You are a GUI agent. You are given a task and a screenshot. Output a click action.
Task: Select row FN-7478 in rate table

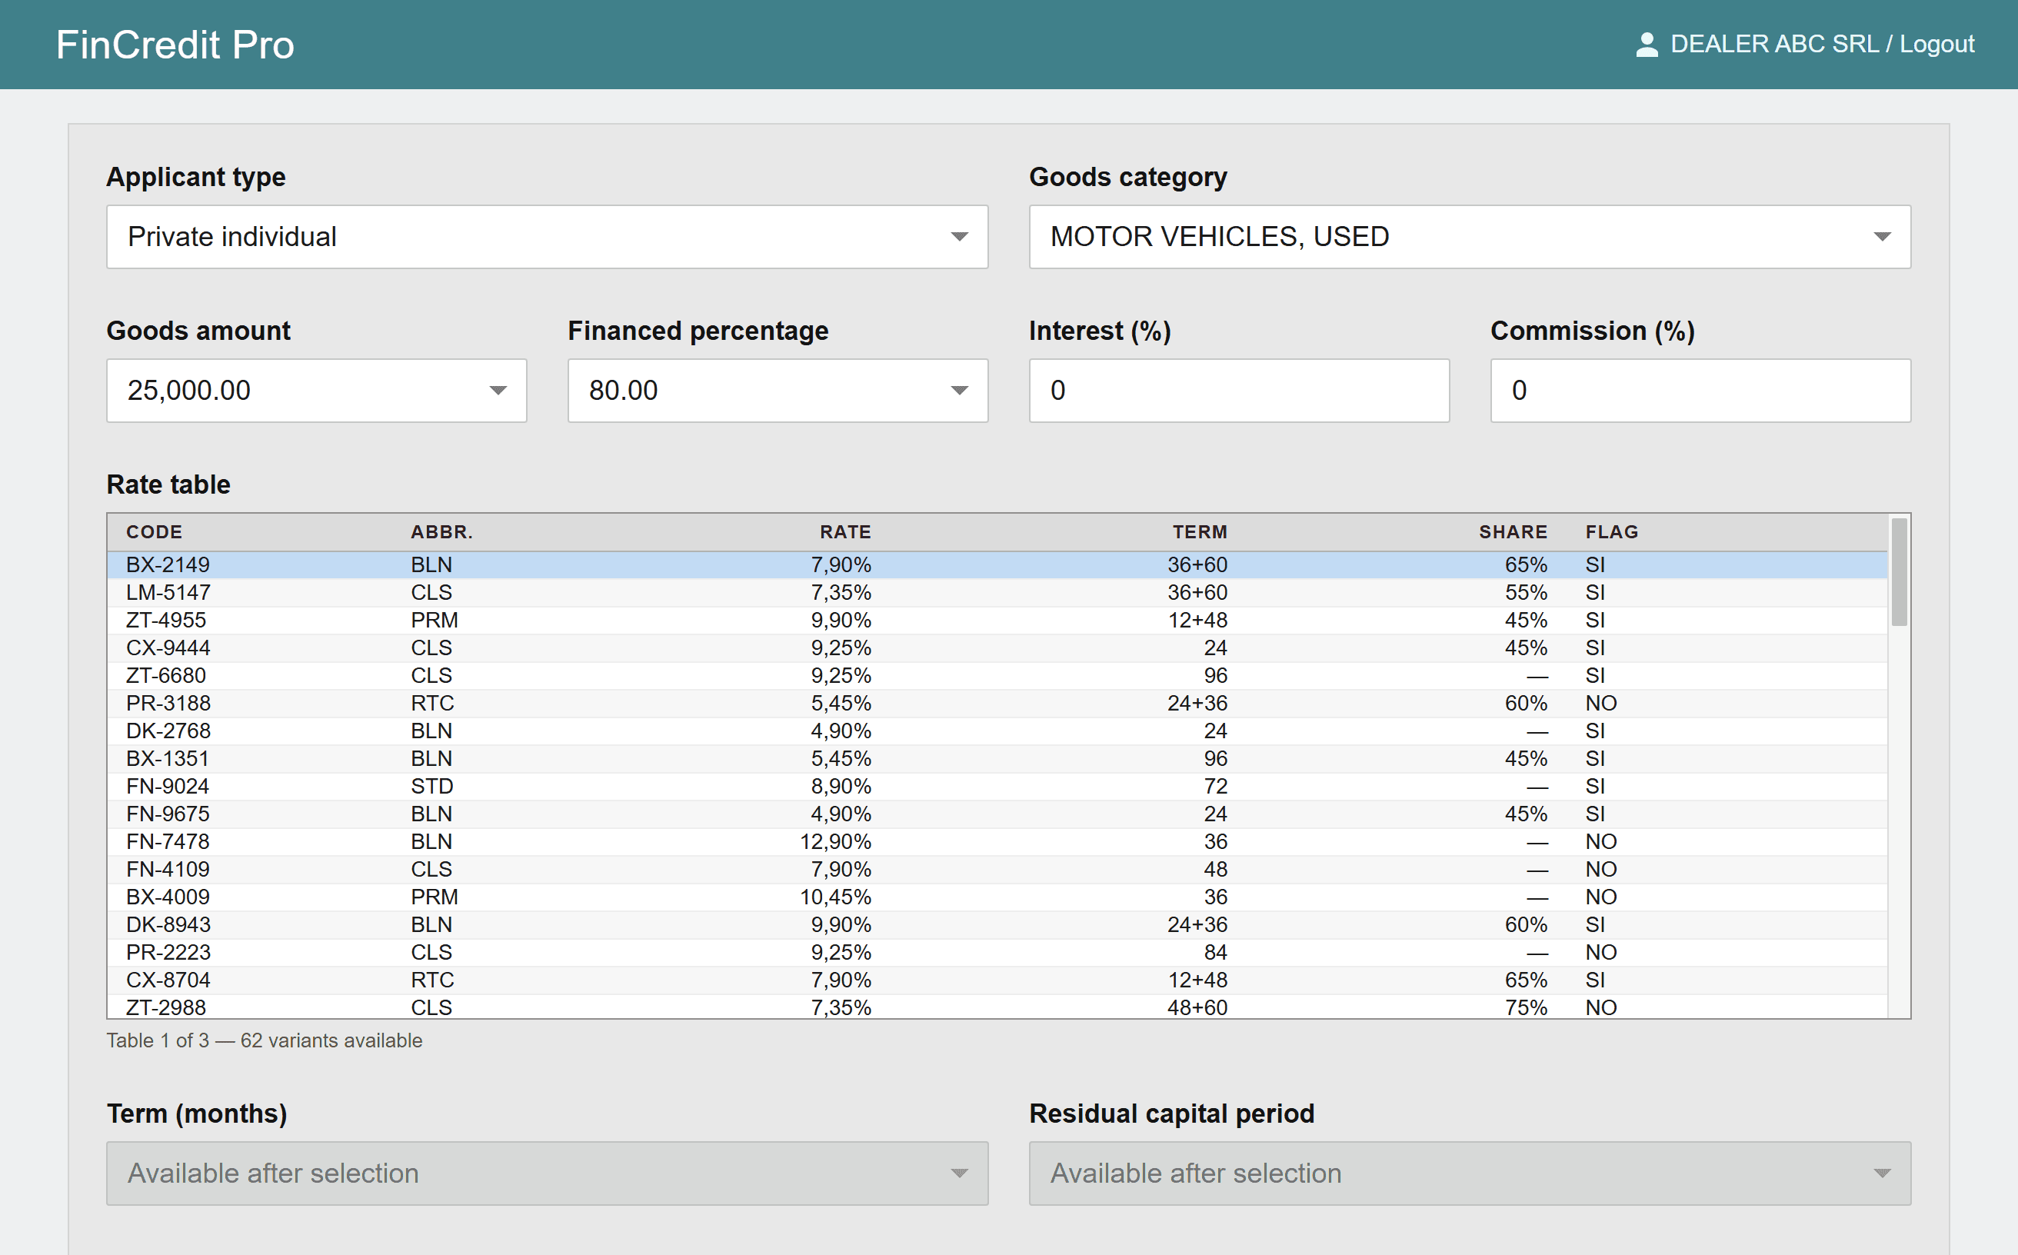click(997, 841)
